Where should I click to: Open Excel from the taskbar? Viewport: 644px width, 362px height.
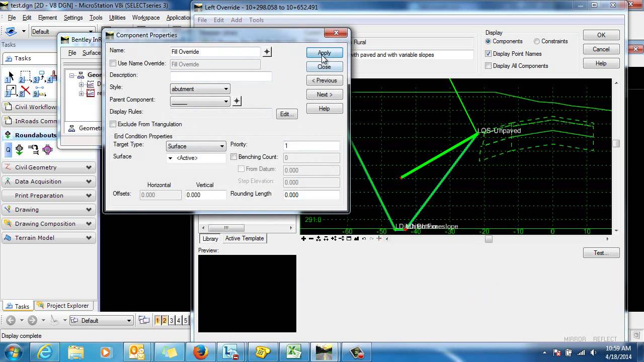(293, 352)
